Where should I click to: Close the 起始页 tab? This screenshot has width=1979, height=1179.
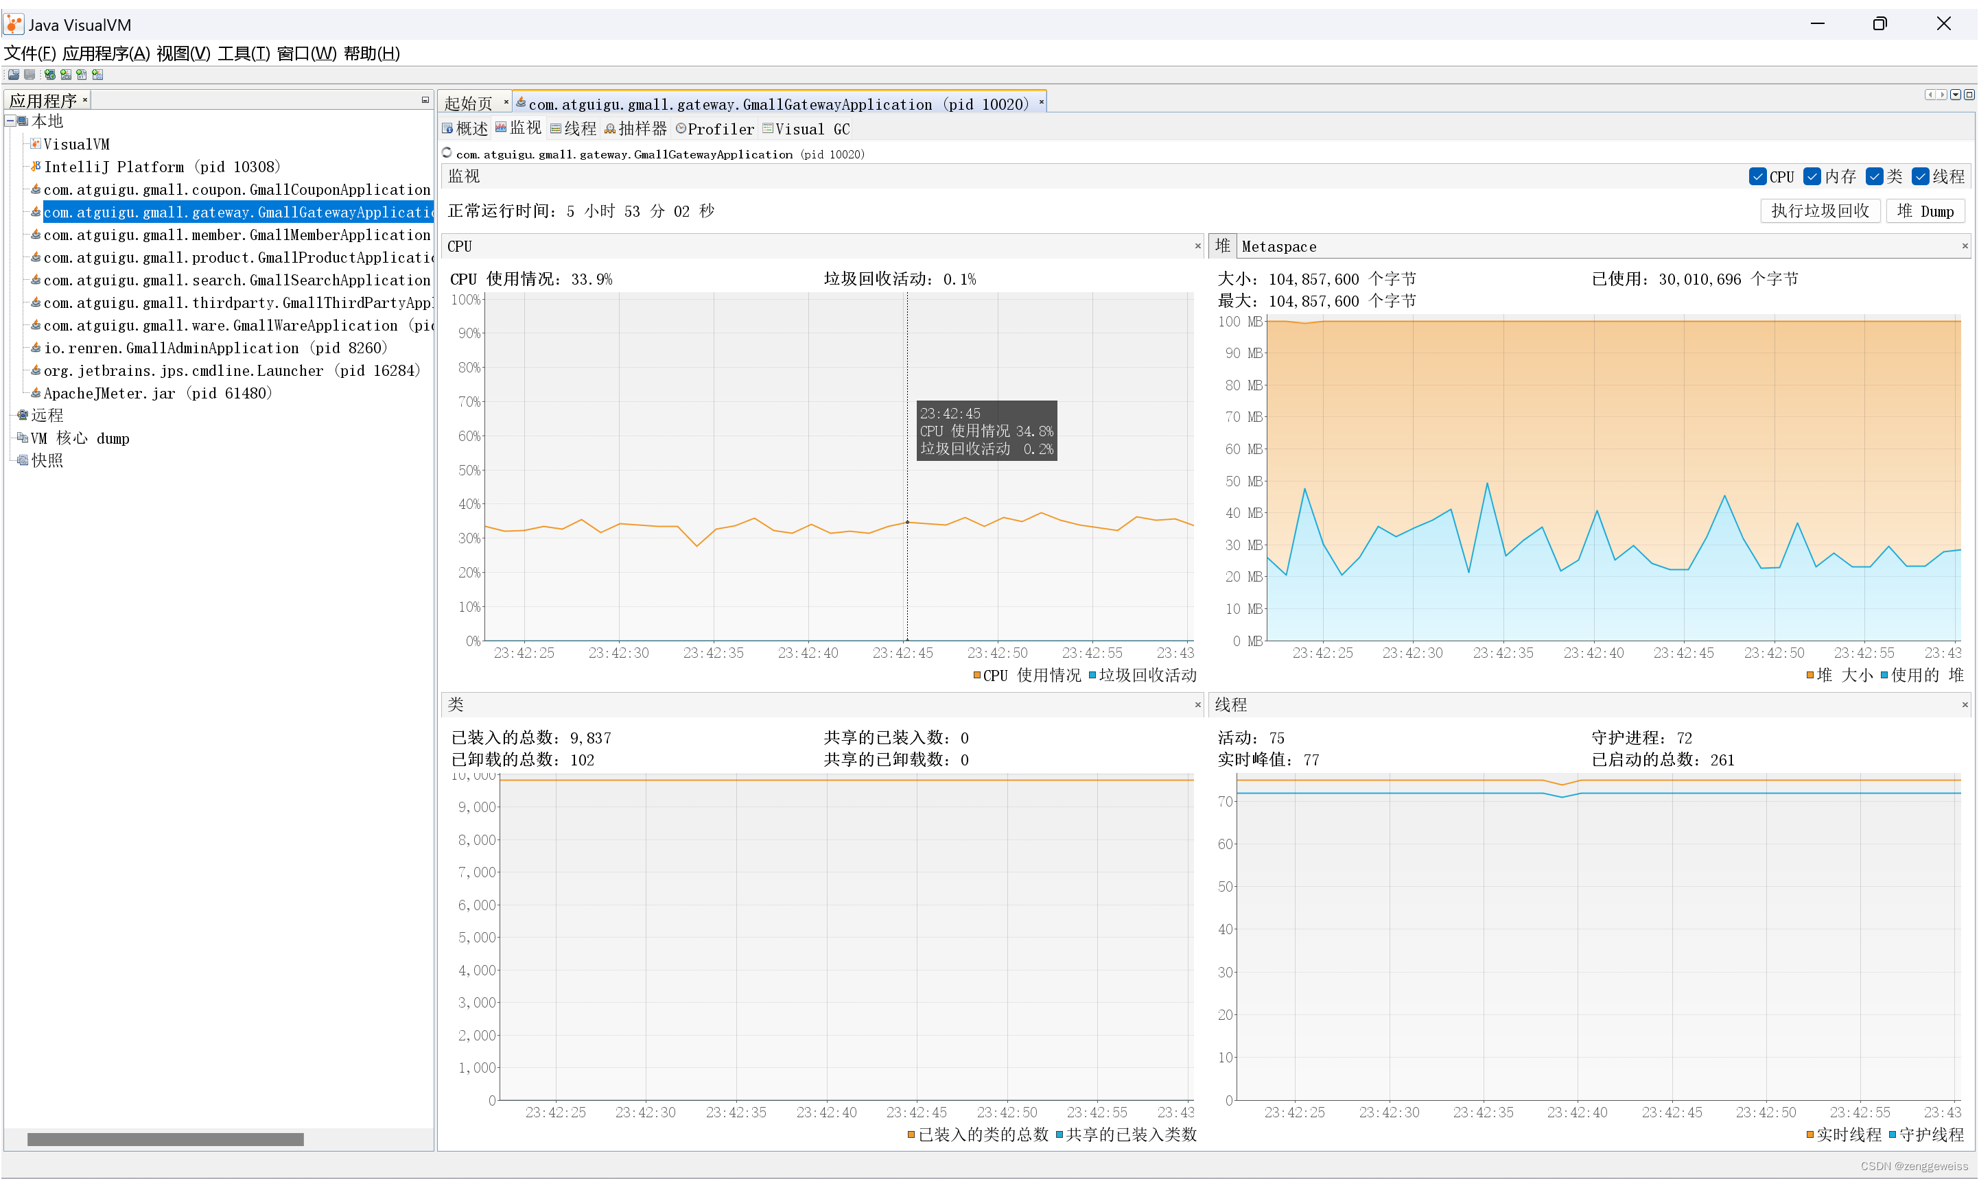point(506,102)
